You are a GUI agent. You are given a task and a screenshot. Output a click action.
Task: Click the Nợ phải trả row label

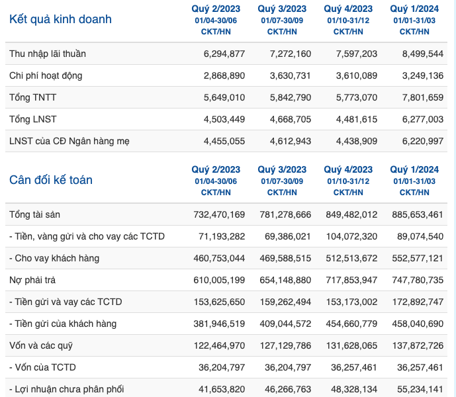point(32,280)
